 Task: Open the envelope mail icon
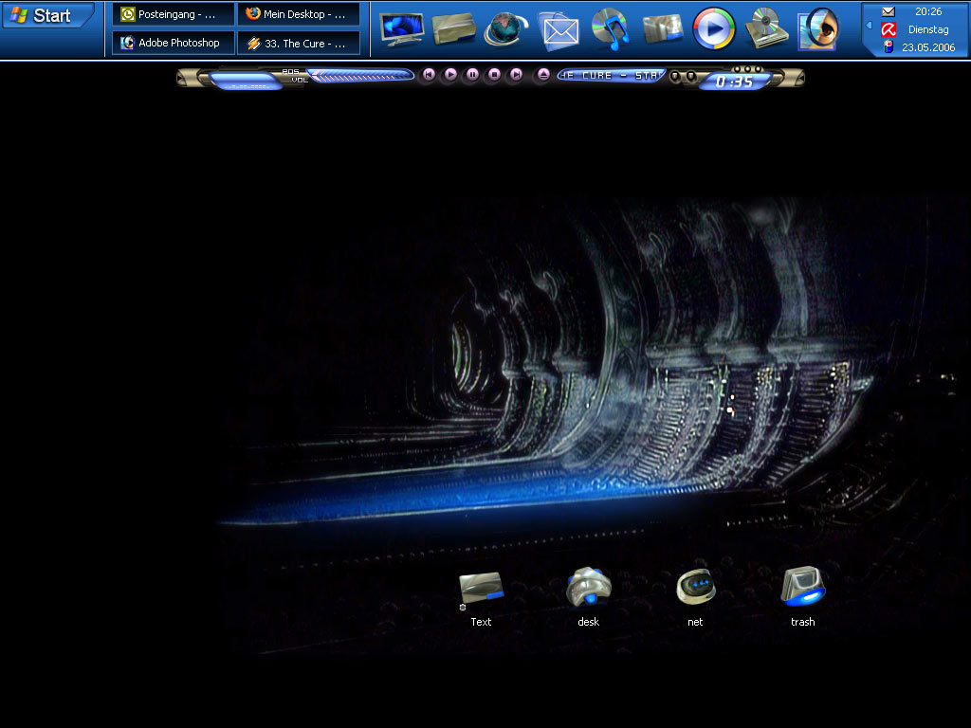(559, 30)
